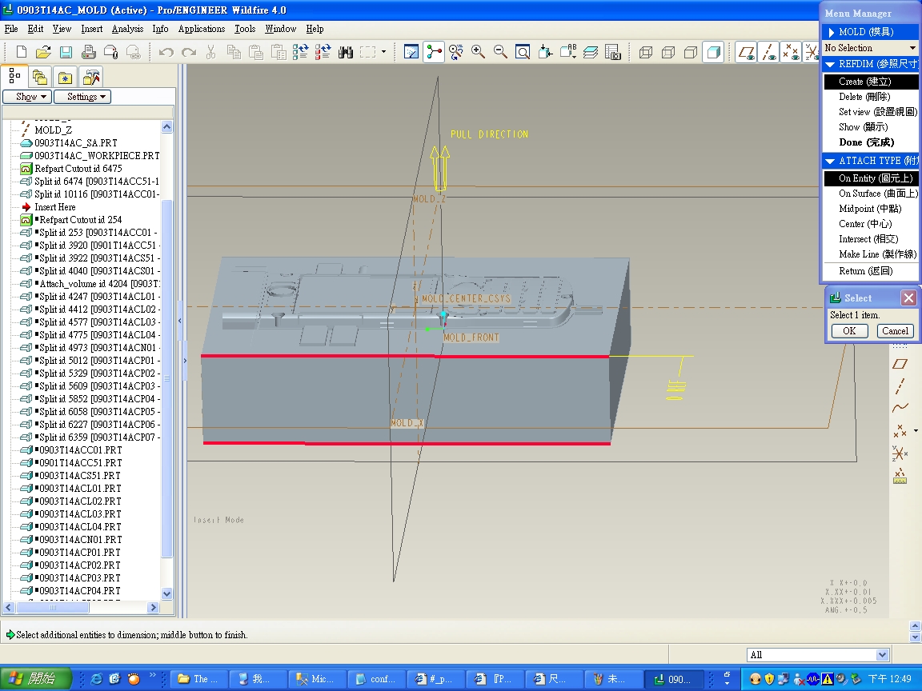Choose On Surface attach type
The image size is (922, 691).
(x=878, y=194)
